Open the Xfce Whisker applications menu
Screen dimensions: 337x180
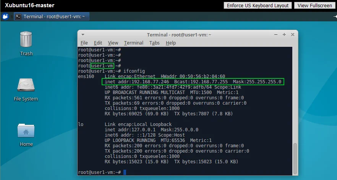(5, 16)
